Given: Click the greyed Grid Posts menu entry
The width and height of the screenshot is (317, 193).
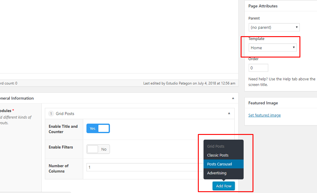Looking at the screenshot, I should (216, 146).
